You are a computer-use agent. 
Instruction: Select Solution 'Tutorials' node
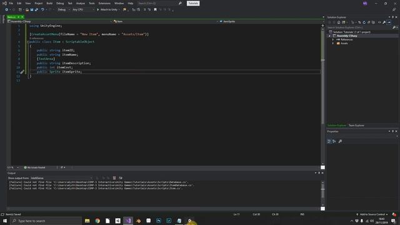(x=351, y=32)
